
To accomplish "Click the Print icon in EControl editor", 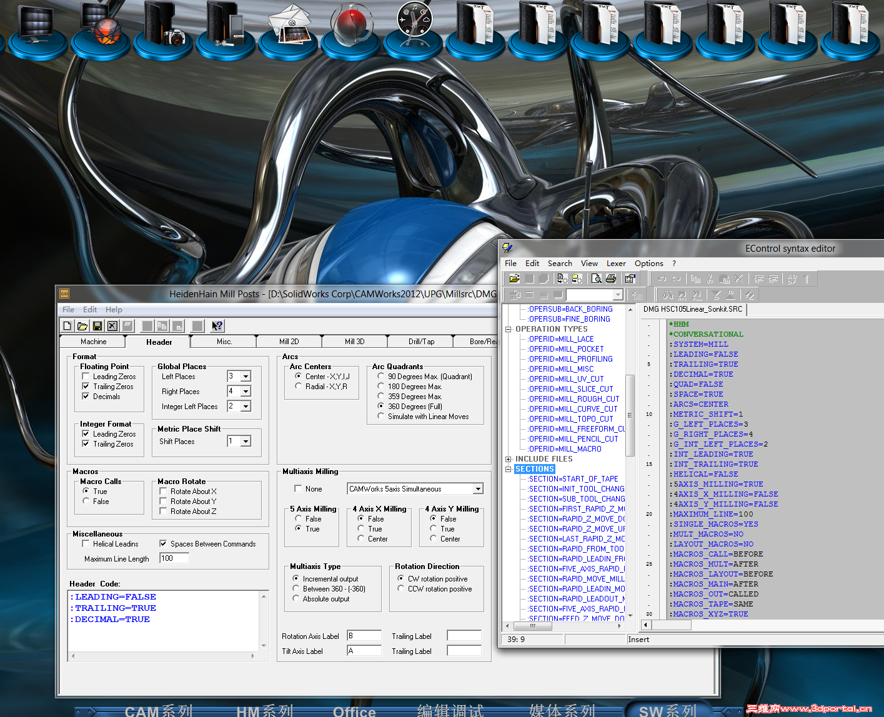I will click(x=611, y=279).
